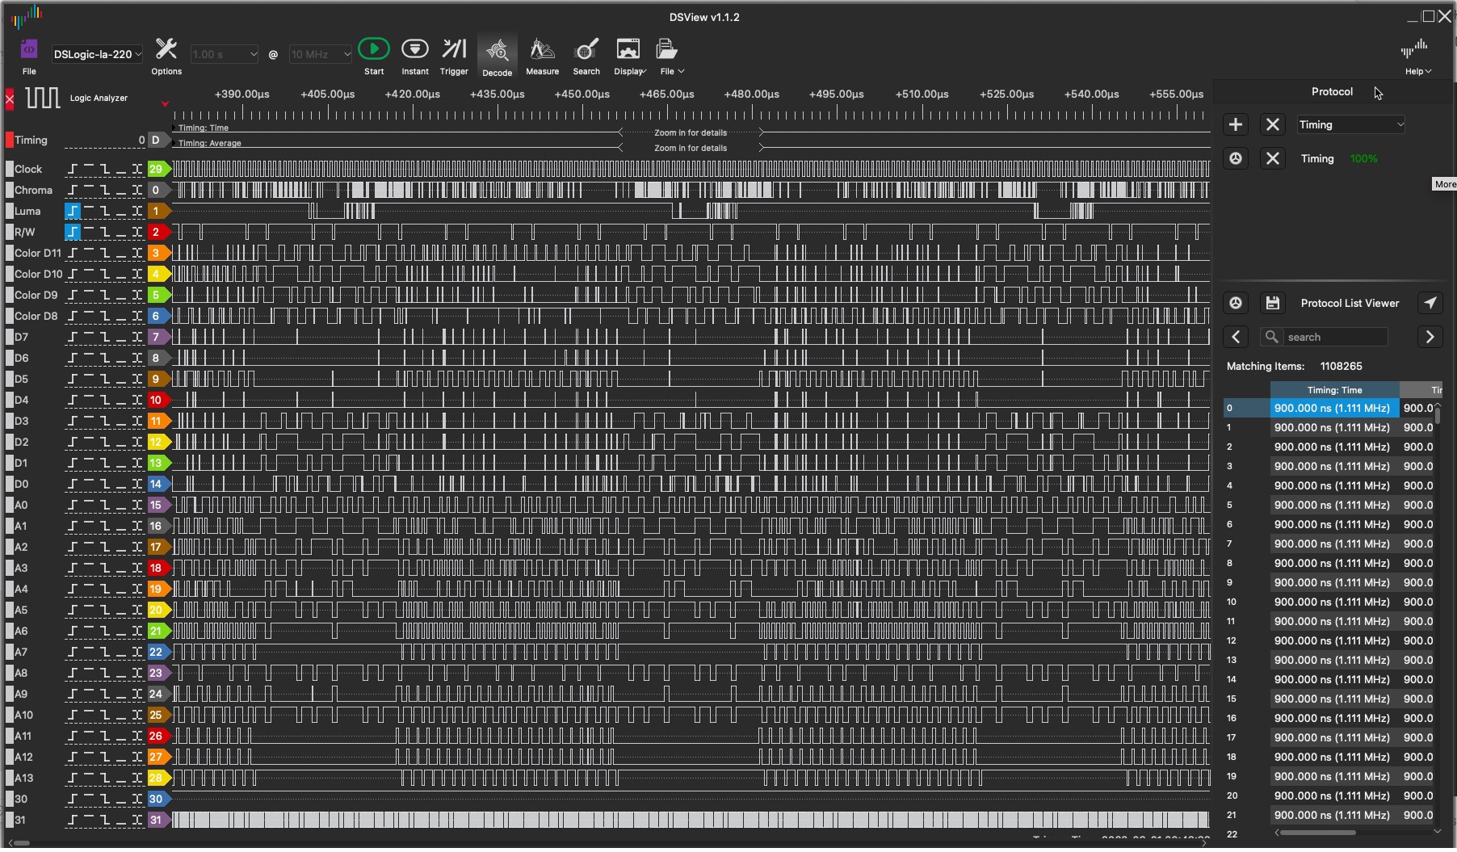The width and height of the screenshot is (1457, 852).
Task: Toggle the Decode panel
Action: coord(497,52)
